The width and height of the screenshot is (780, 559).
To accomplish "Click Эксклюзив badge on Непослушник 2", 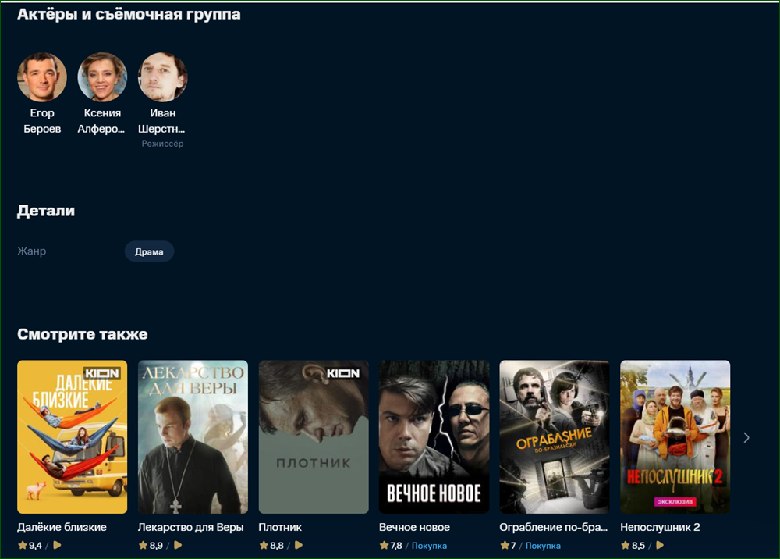I will [x=675, y=501].
